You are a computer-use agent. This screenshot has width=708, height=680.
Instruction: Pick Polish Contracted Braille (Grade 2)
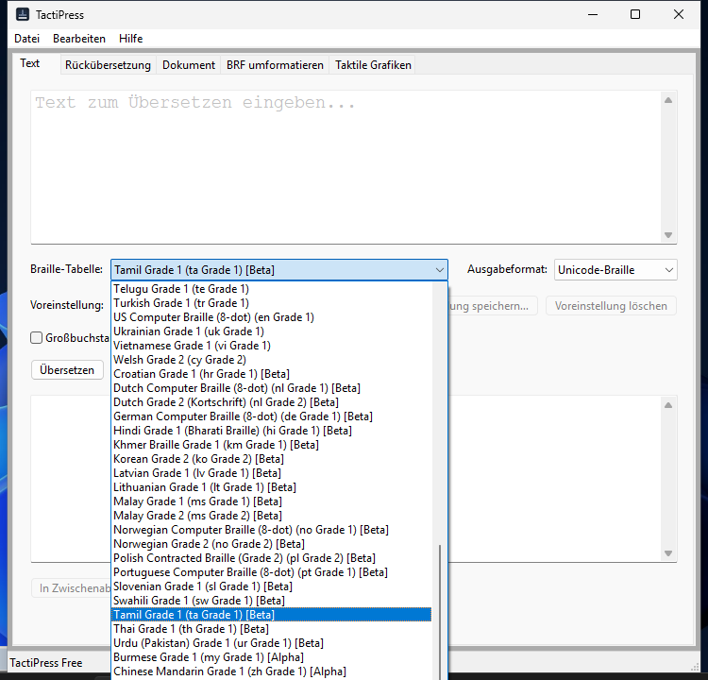(x=271, y=557)
